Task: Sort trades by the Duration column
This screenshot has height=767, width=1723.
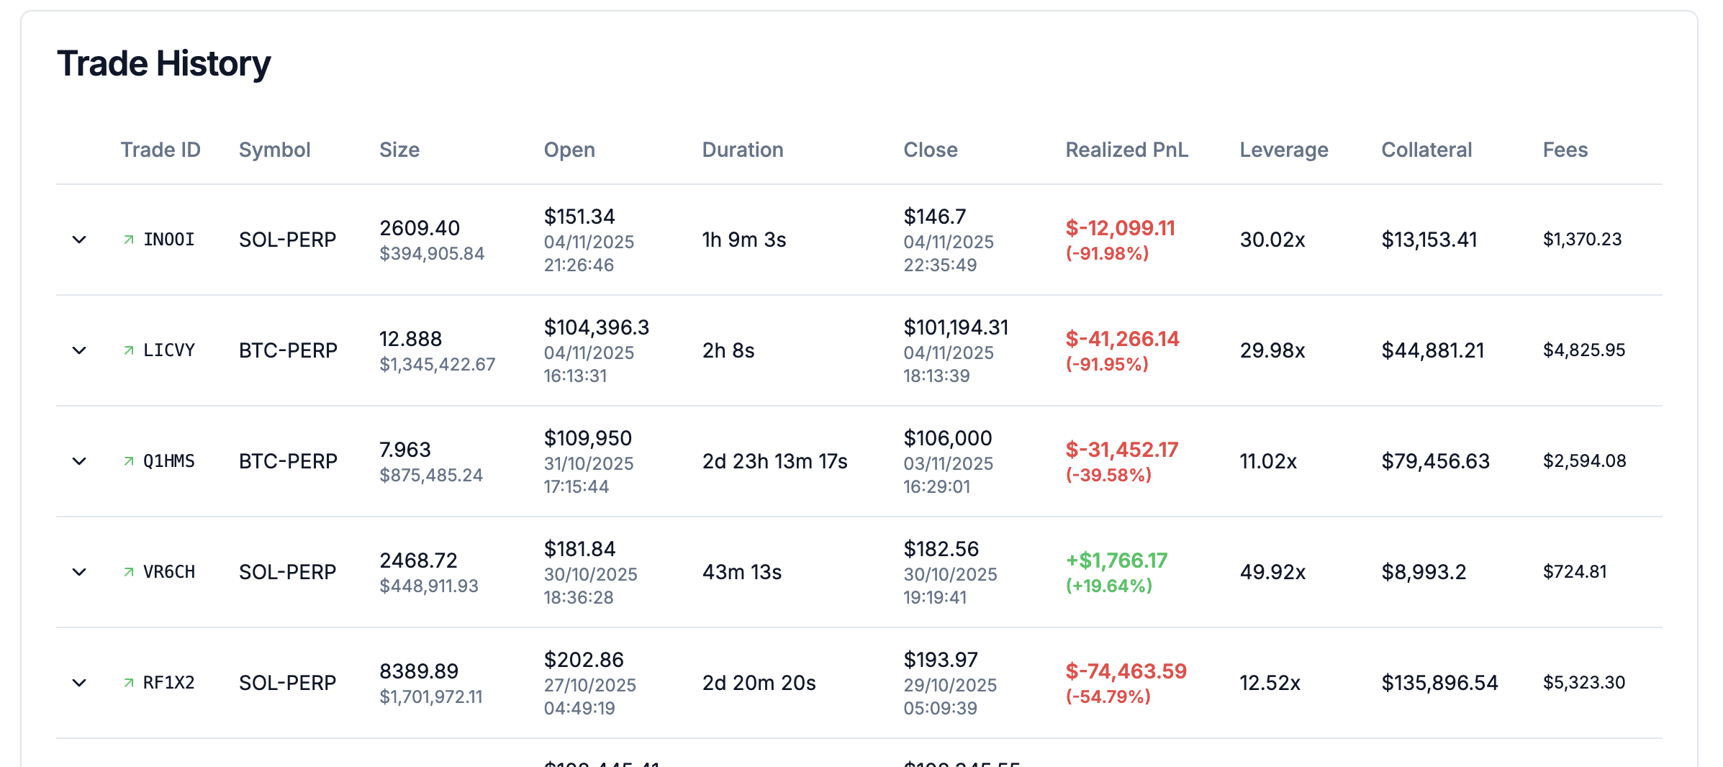Action: click(x=743, y=150)
